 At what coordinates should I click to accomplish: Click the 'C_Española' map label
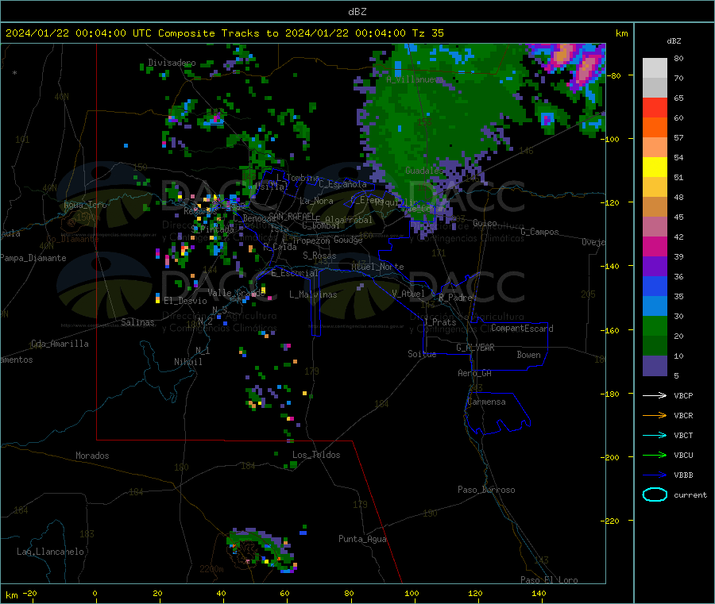coord(342,184)
